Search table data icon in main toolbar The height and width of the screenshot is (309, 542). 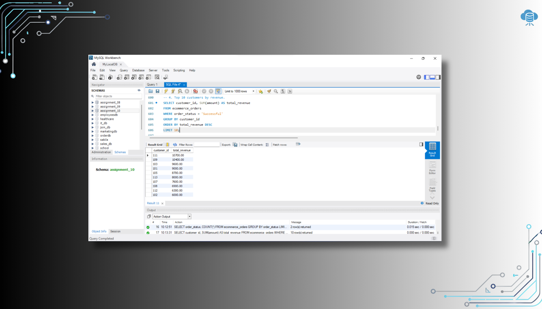(x=157, y=77)
